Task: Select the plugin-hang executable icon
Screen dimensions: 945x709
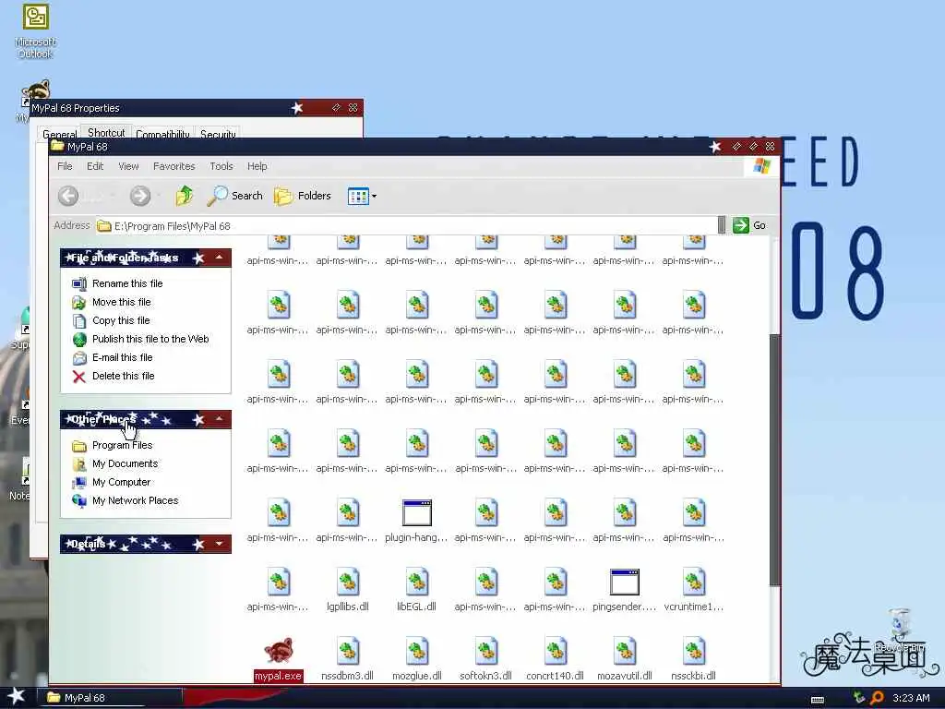Action: pyautogui.click(x=417, y=513)
